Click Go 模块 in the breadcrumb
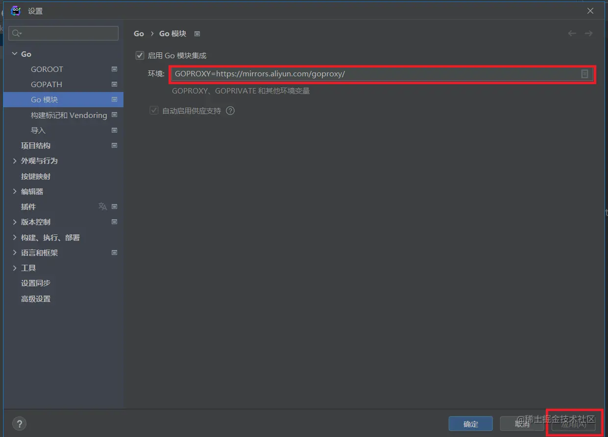Viewport: 608px width, 437px height. pos(173,34)
